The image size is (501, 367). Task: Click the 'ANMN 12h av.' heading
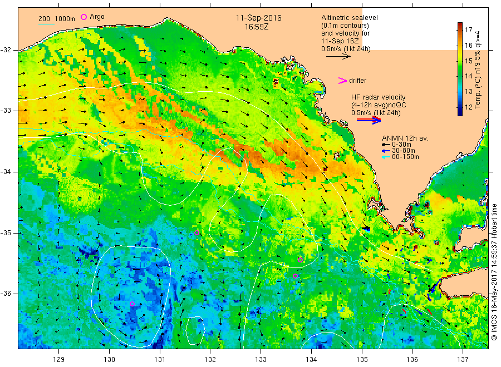click(405, 138)
